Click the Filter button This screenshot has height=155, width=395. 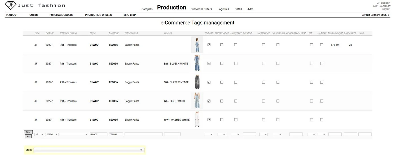[x=28, y=132]
